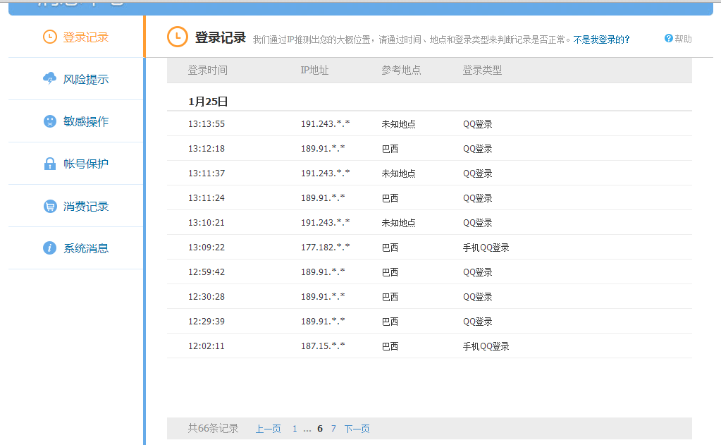The height and width of the screenshot is (445, 721).
Task: Click 手机QQ登录 in the 12:02:11 row
Action: tap(486, 346)
